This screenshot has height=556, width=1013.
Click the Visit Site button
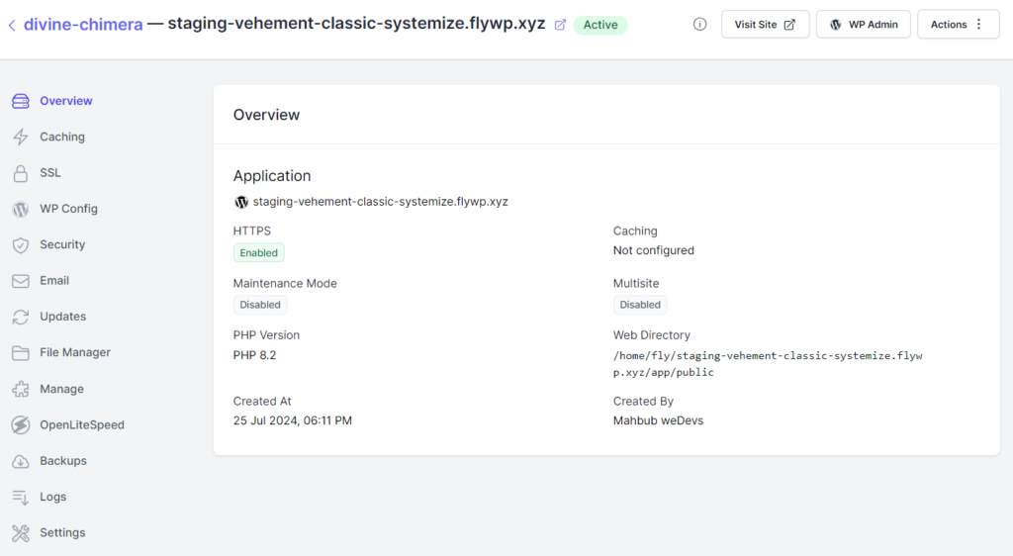tap(765, 25)
